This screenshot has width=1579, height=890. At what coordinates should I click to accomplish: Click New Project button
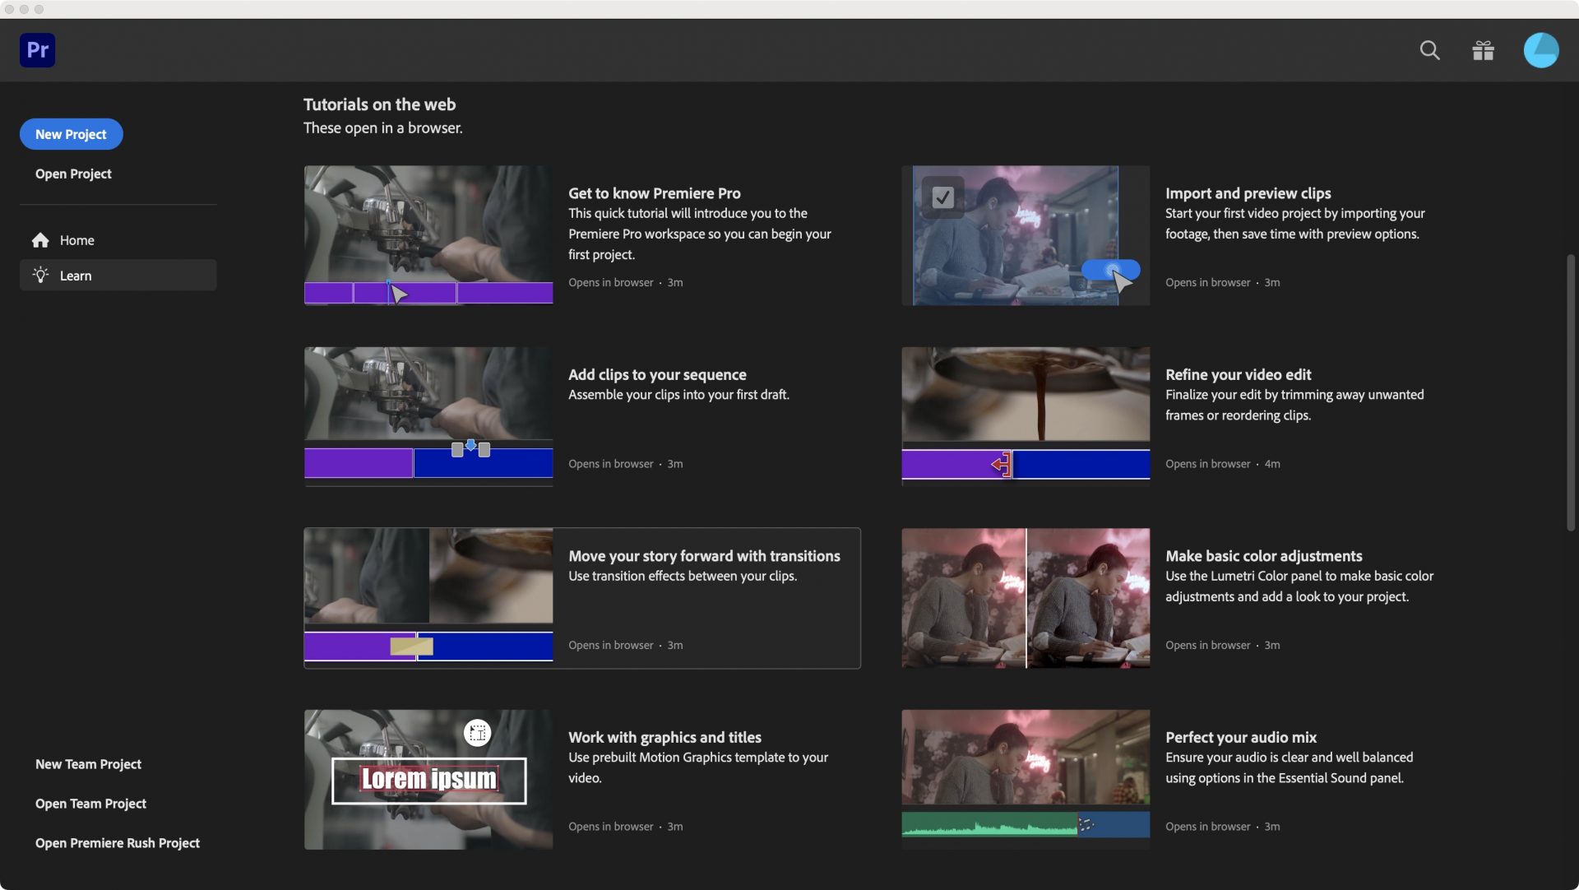(x=71, y=134)
